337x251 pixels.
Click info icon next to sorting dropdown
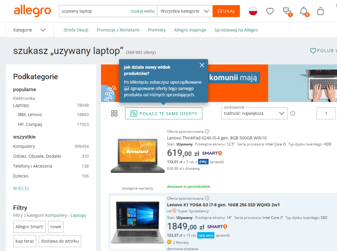tap(293, 114)
